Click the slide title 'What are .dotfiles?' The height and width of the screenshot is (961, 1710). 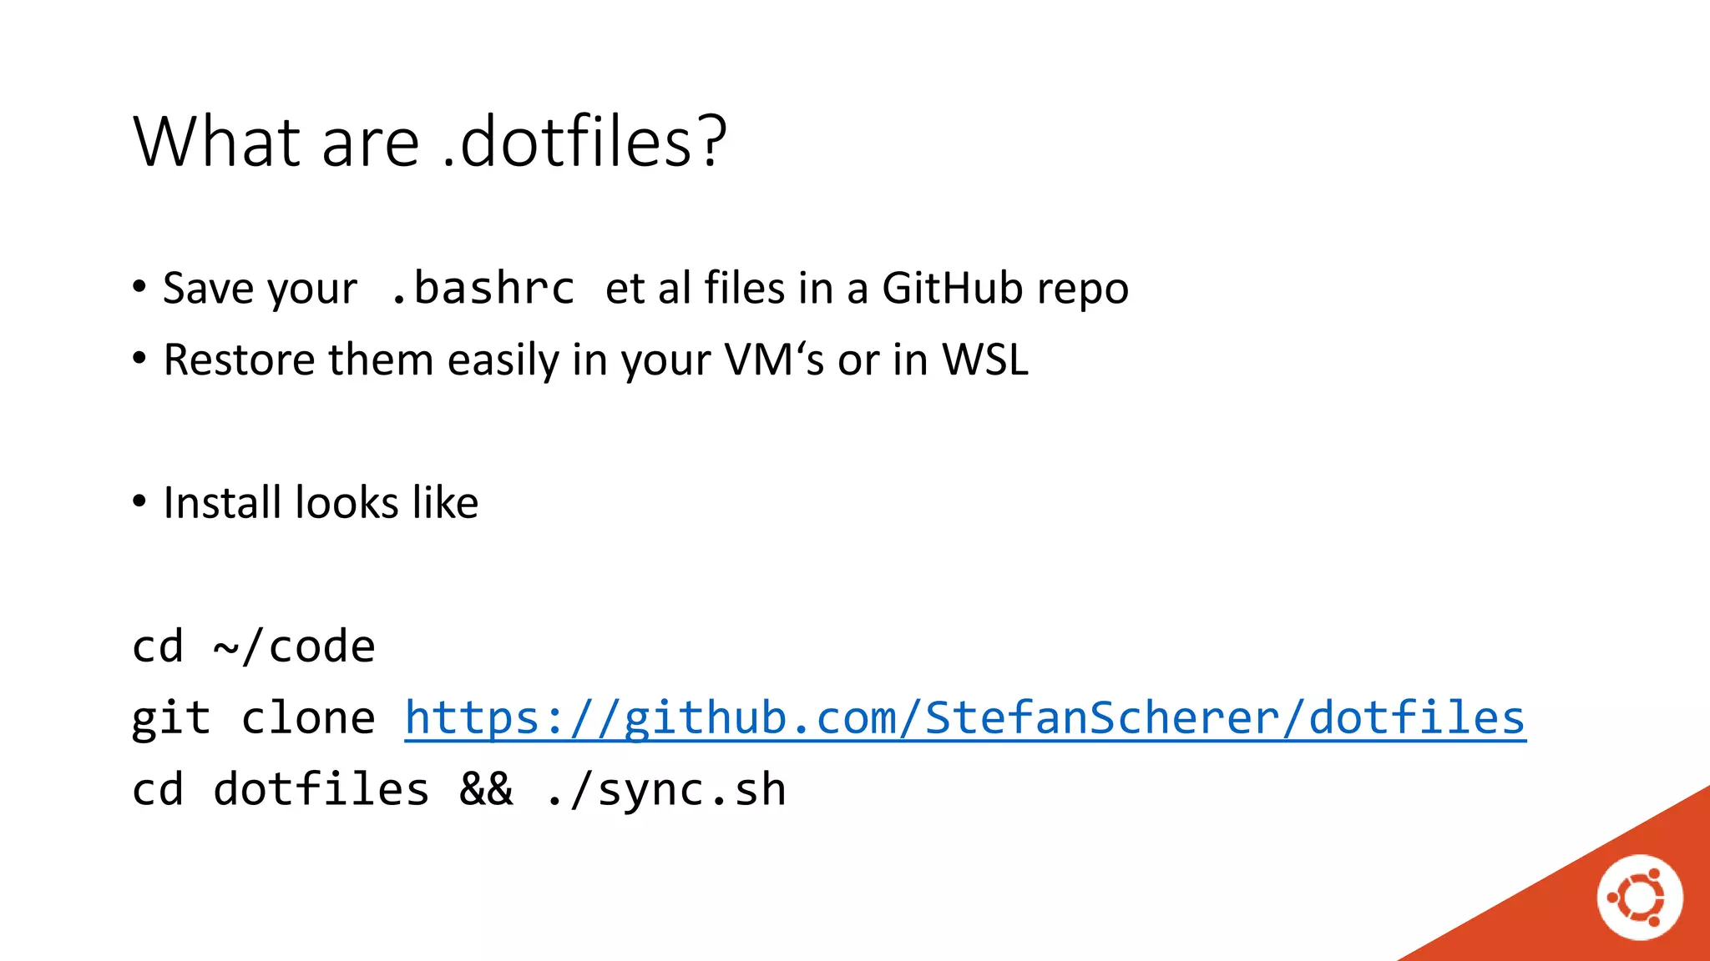point(430,141)
